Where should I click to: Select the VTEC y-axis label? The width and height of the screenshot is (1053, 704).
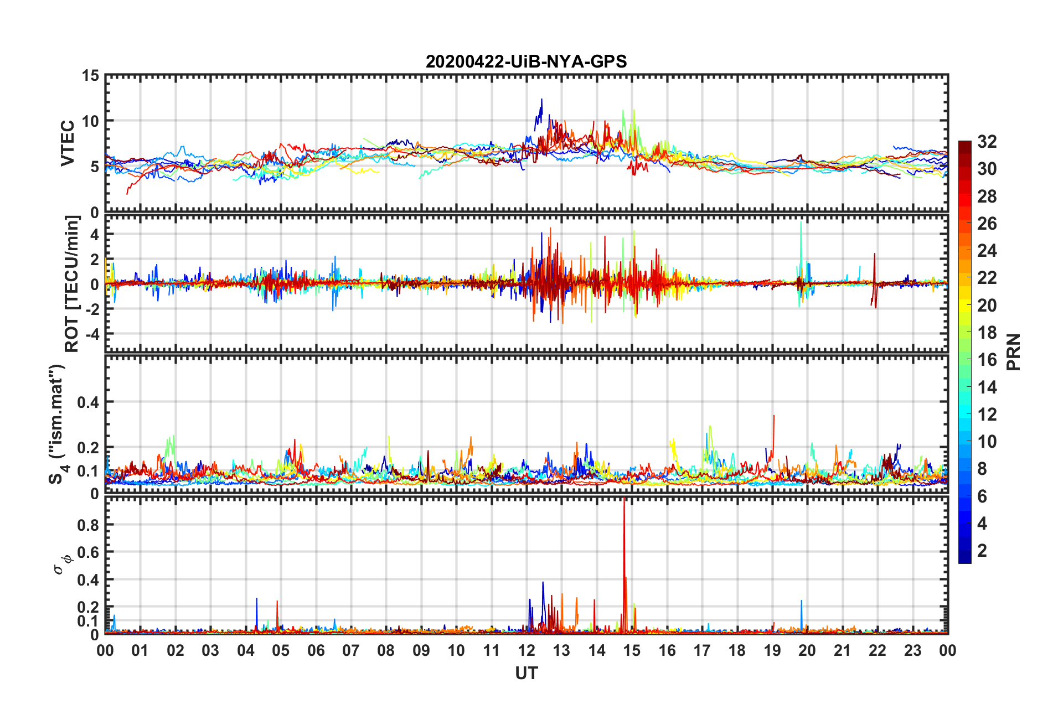(x=68, y=143)
